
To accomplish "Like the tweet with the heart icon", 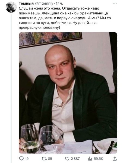I will click(x=67, y=159).
